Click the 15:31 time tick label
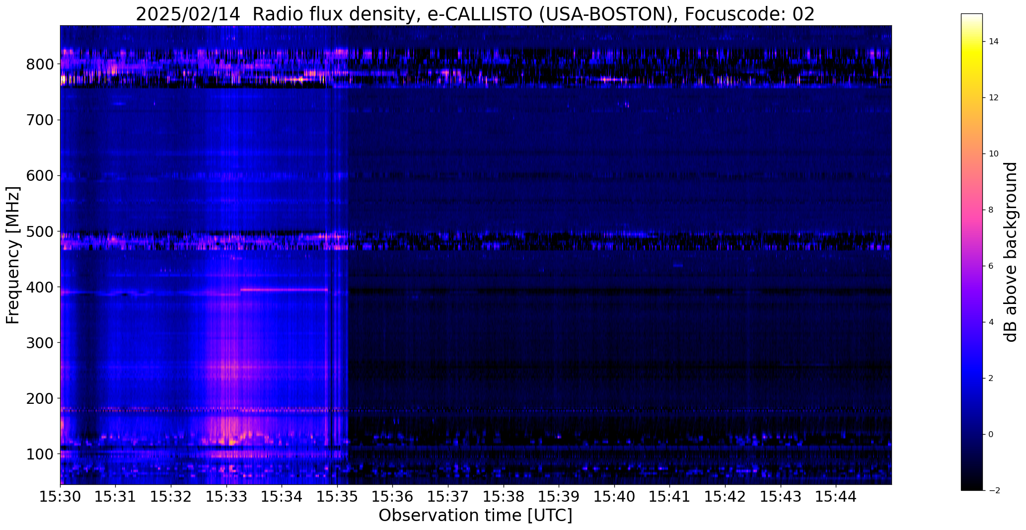1026x530 pixels. [116, 497]
